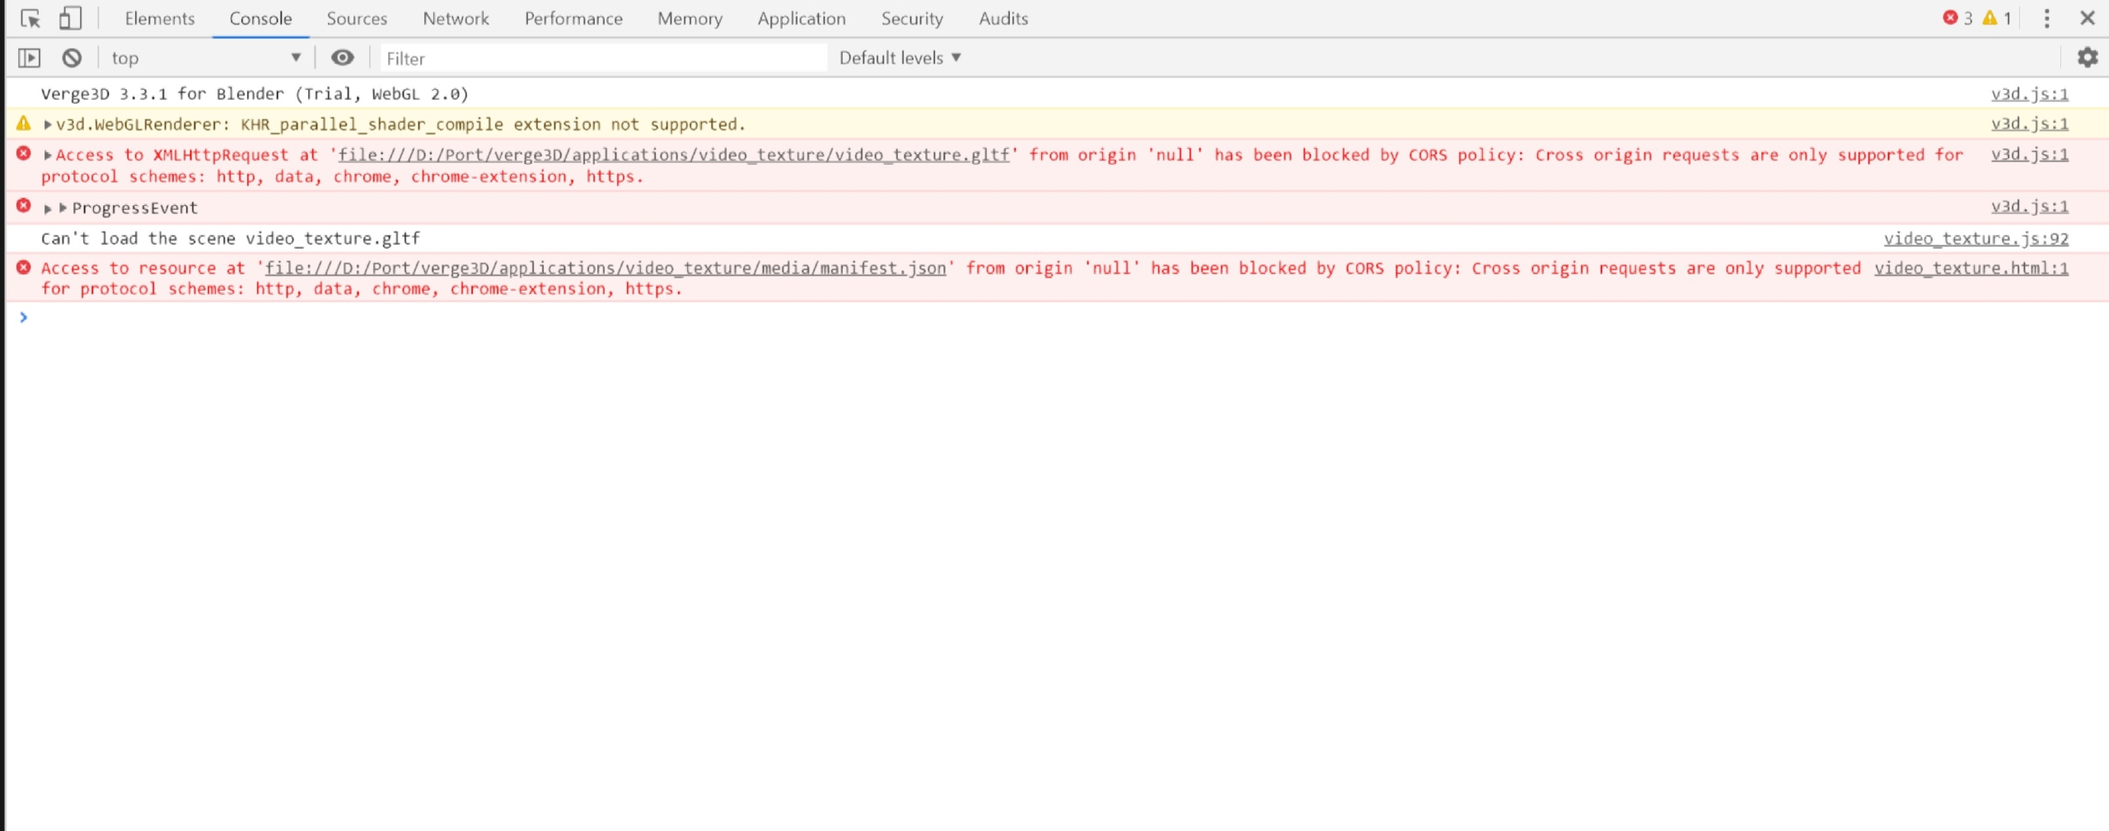Clear the console with the ban icon

click(x=72, y=58)
